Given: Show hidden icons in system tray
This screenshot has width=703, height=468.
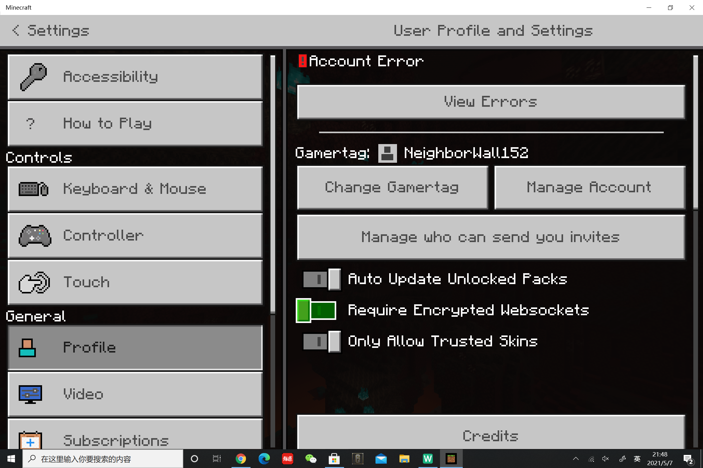Looking at the screenshot, I should point(576,459).
